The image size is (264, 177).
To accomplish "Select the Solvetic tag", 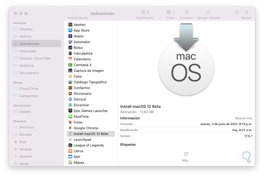I will [36, 134].
